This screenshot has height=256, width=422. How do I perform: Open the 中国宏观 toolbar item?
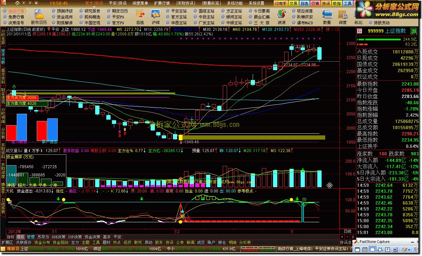click(x=90, y=23)
